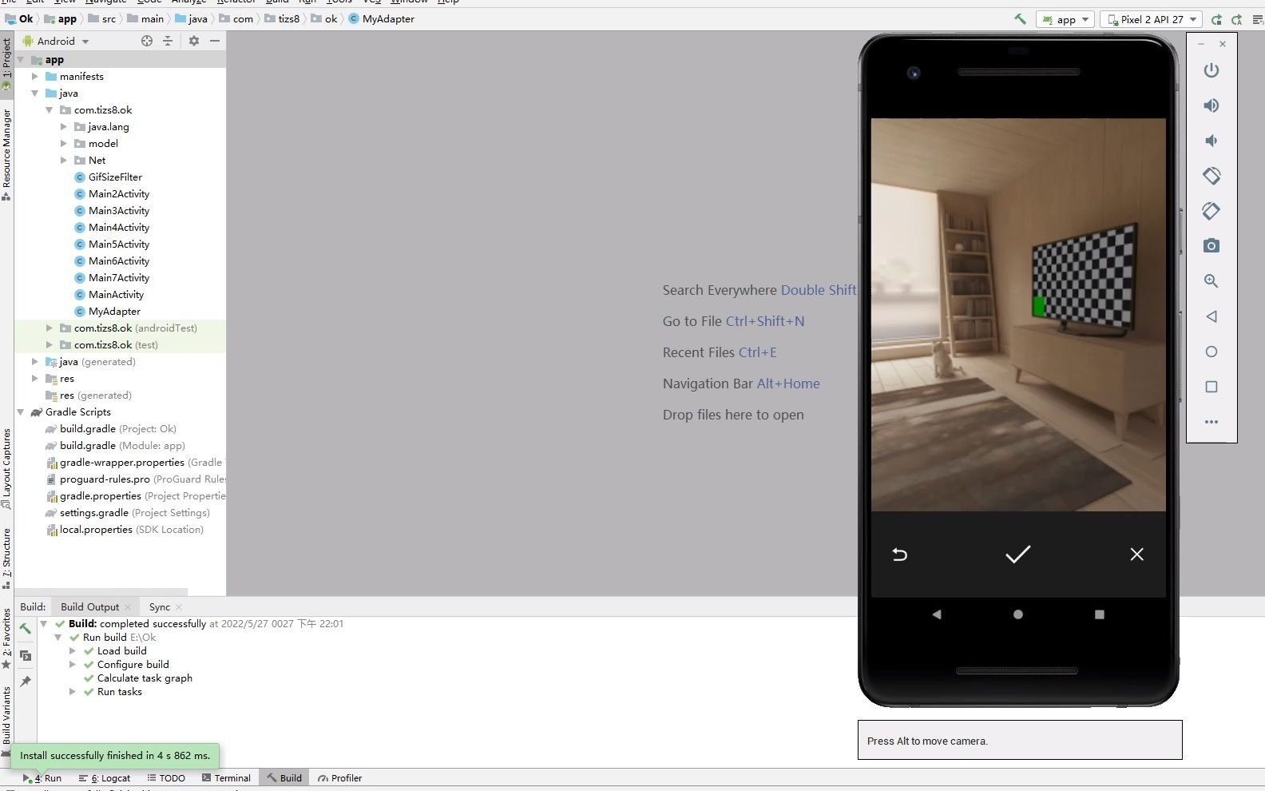
Task: Open the Pixel 2 API 27 device dropdown
Action: (x=1151, y=19)
